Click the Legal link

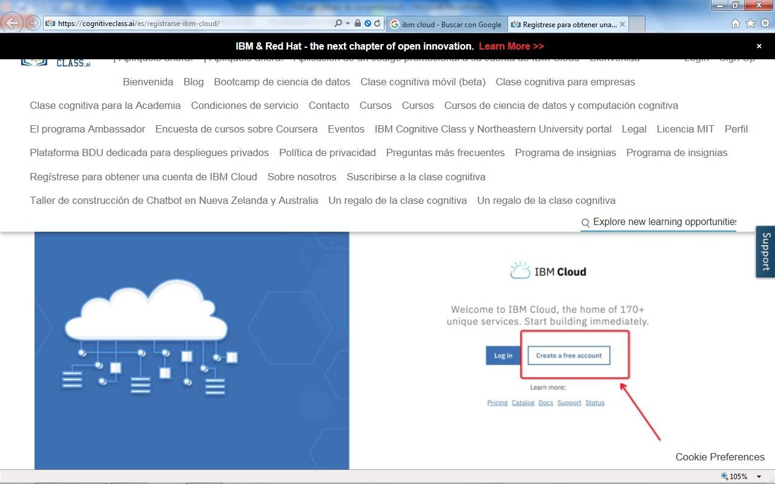[634, 129]
